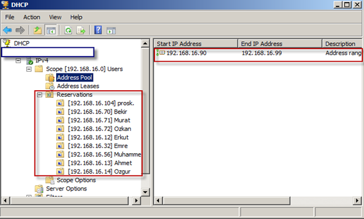Click the Murat reservation icon
The image size is (364, 219).
(x=60, y=120)
